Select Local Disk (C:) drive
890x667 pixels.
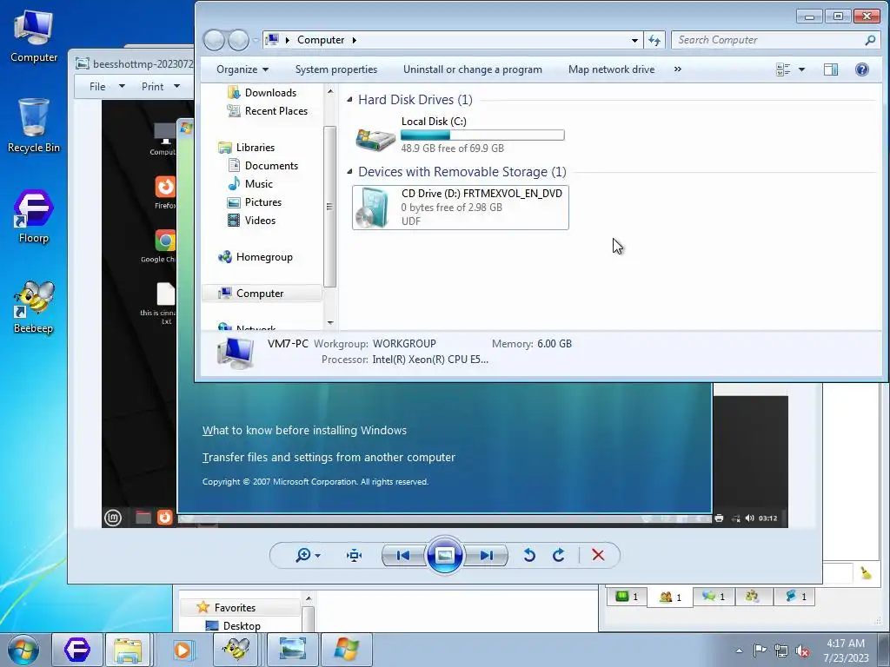pyautogui.click(x=460, y=135)
